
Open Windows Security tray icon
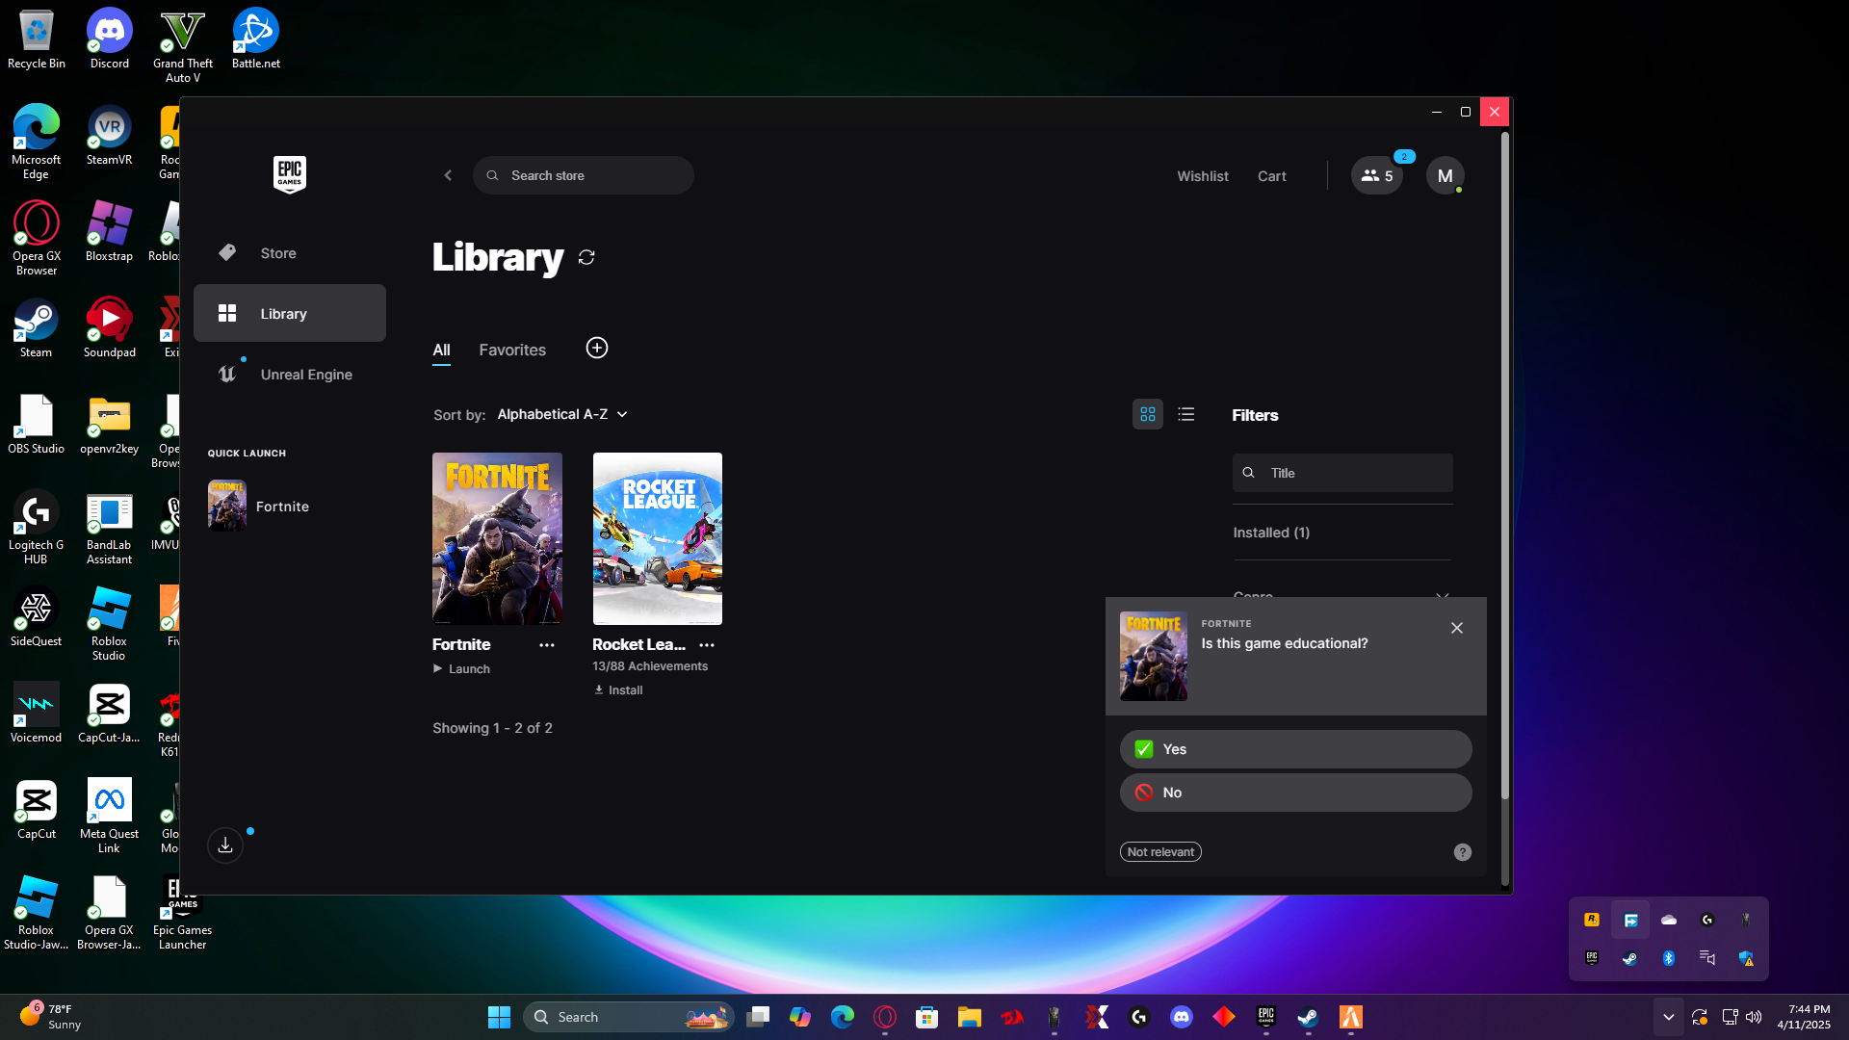click(1746, 958)
